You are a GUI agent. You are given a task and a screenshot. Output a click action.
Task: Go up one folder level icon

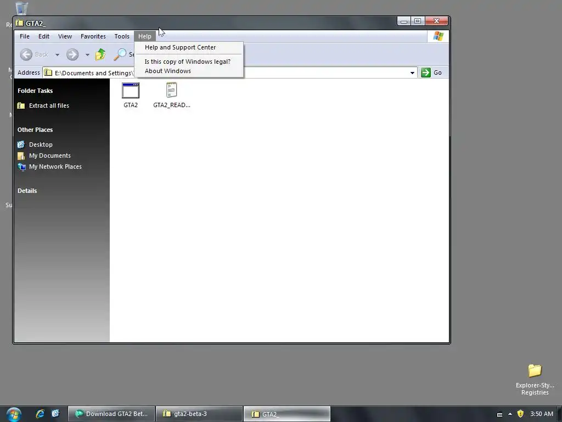(100, 54)
